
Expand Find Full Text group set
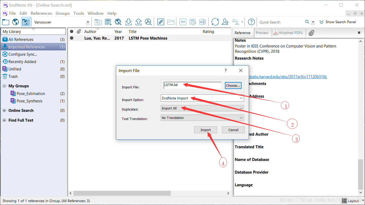pos(4,120)
